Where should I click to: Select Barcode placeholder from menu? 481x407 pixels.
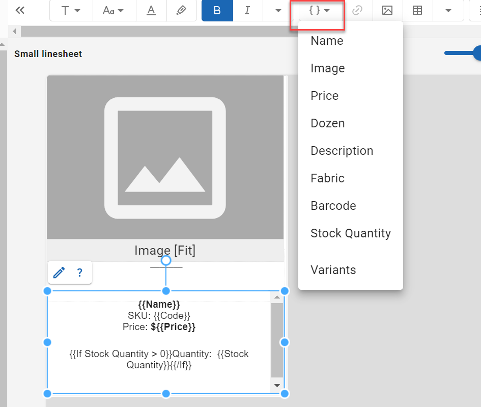(350, 206)
